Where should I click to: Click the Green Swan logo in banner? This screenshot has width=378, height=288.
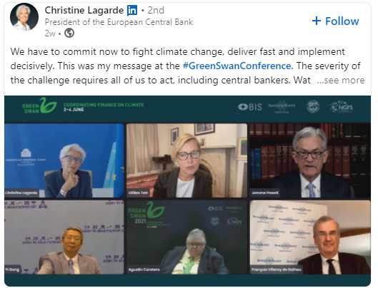(x=39, y=106)
